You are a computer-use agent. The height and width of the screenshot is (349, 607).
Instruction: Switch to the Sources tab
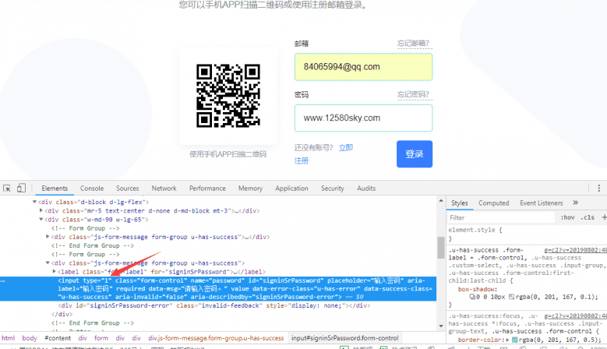click(x=127, y=189)
